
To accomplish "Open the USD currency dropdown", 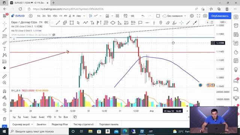I will click(x=223, y=22).
